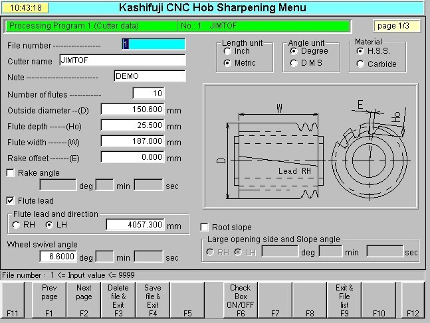Select RH large opening side option
Viewport: 430px width, 323px height.
210,252
